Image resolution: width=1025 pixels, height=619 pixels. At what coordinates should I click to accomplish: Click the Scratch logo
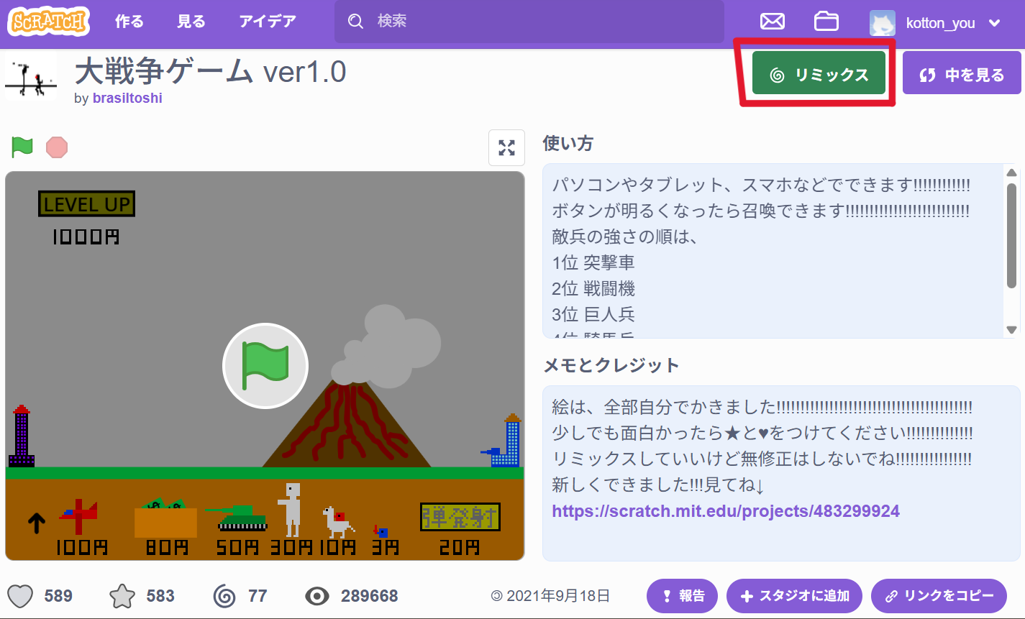coord(48,22)
